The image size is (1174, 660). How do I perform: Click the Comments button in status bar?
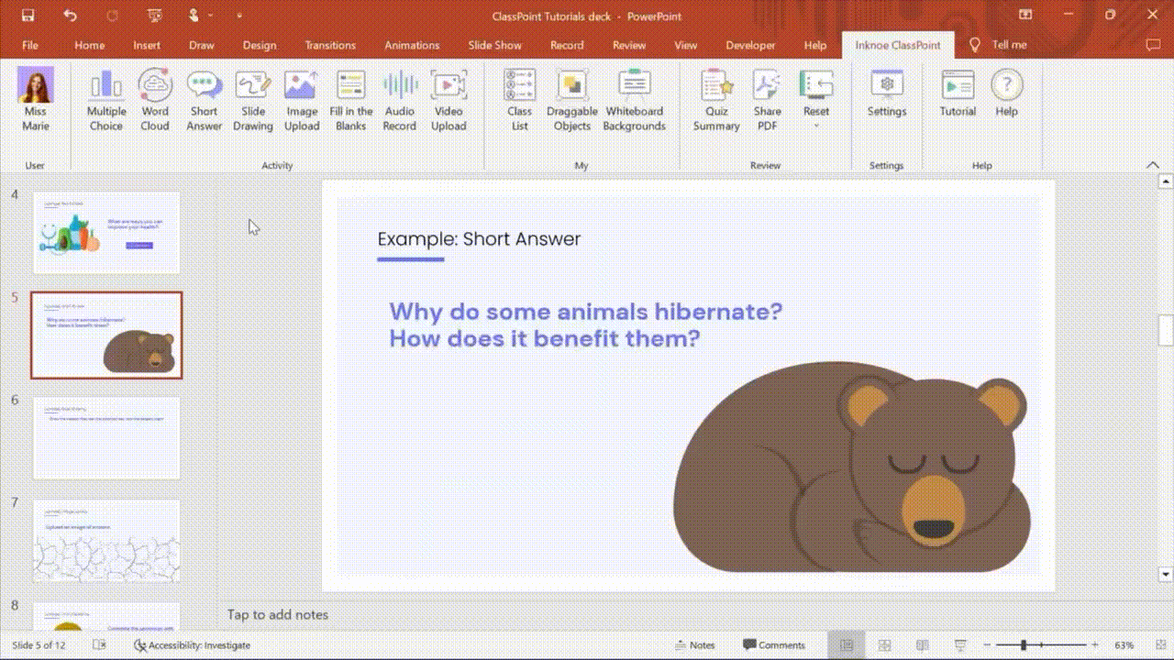tap(773, 645)
